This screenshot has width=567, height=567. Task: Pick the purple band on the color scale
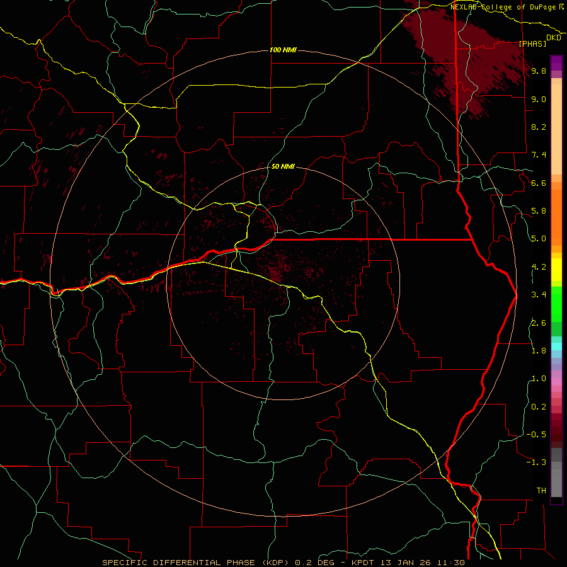point(556,63)
